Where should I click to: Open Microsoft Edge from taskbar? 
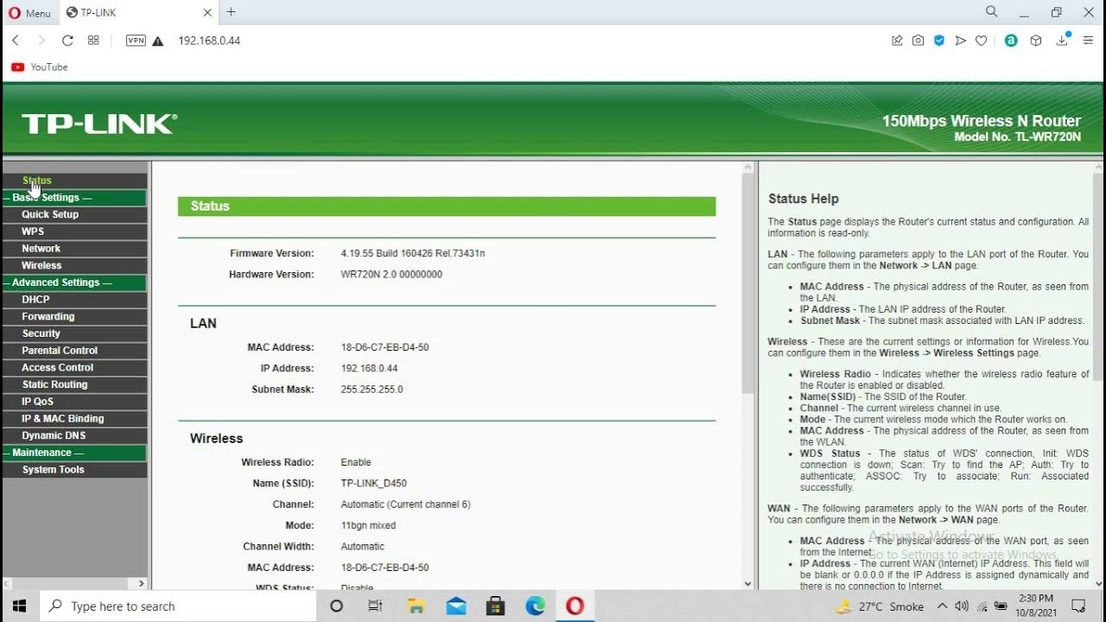point(536,606)
